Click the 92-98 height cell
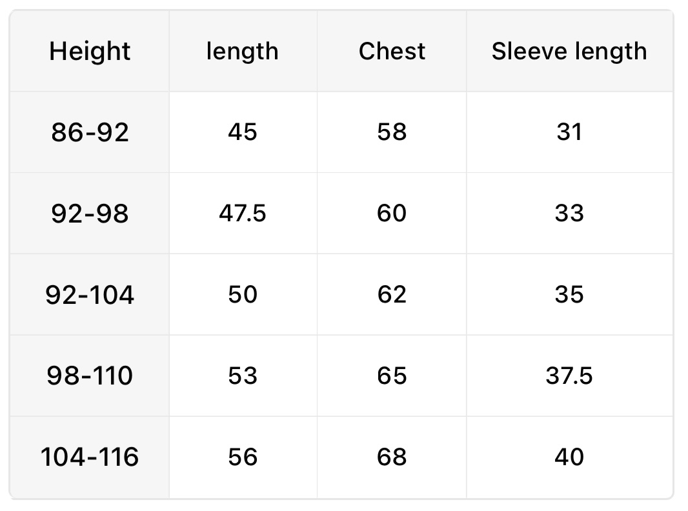The height and width of the screenshot is (511, 688). [90, 214]
